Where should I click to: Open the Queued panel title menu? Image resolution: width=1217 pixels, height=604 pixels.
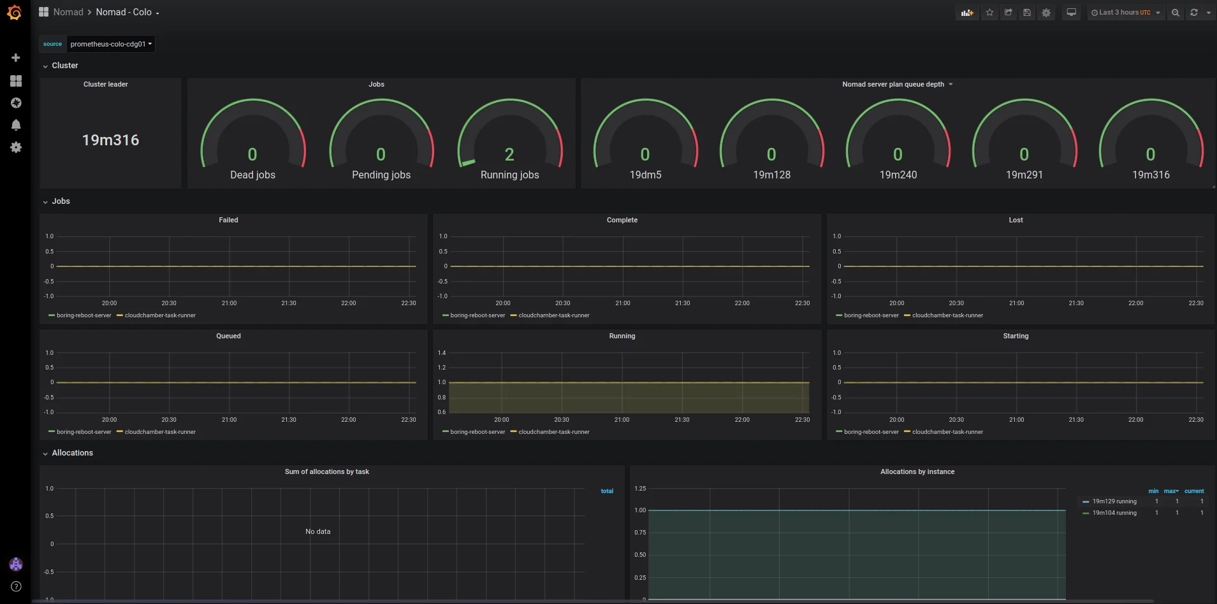coord(228,336)
